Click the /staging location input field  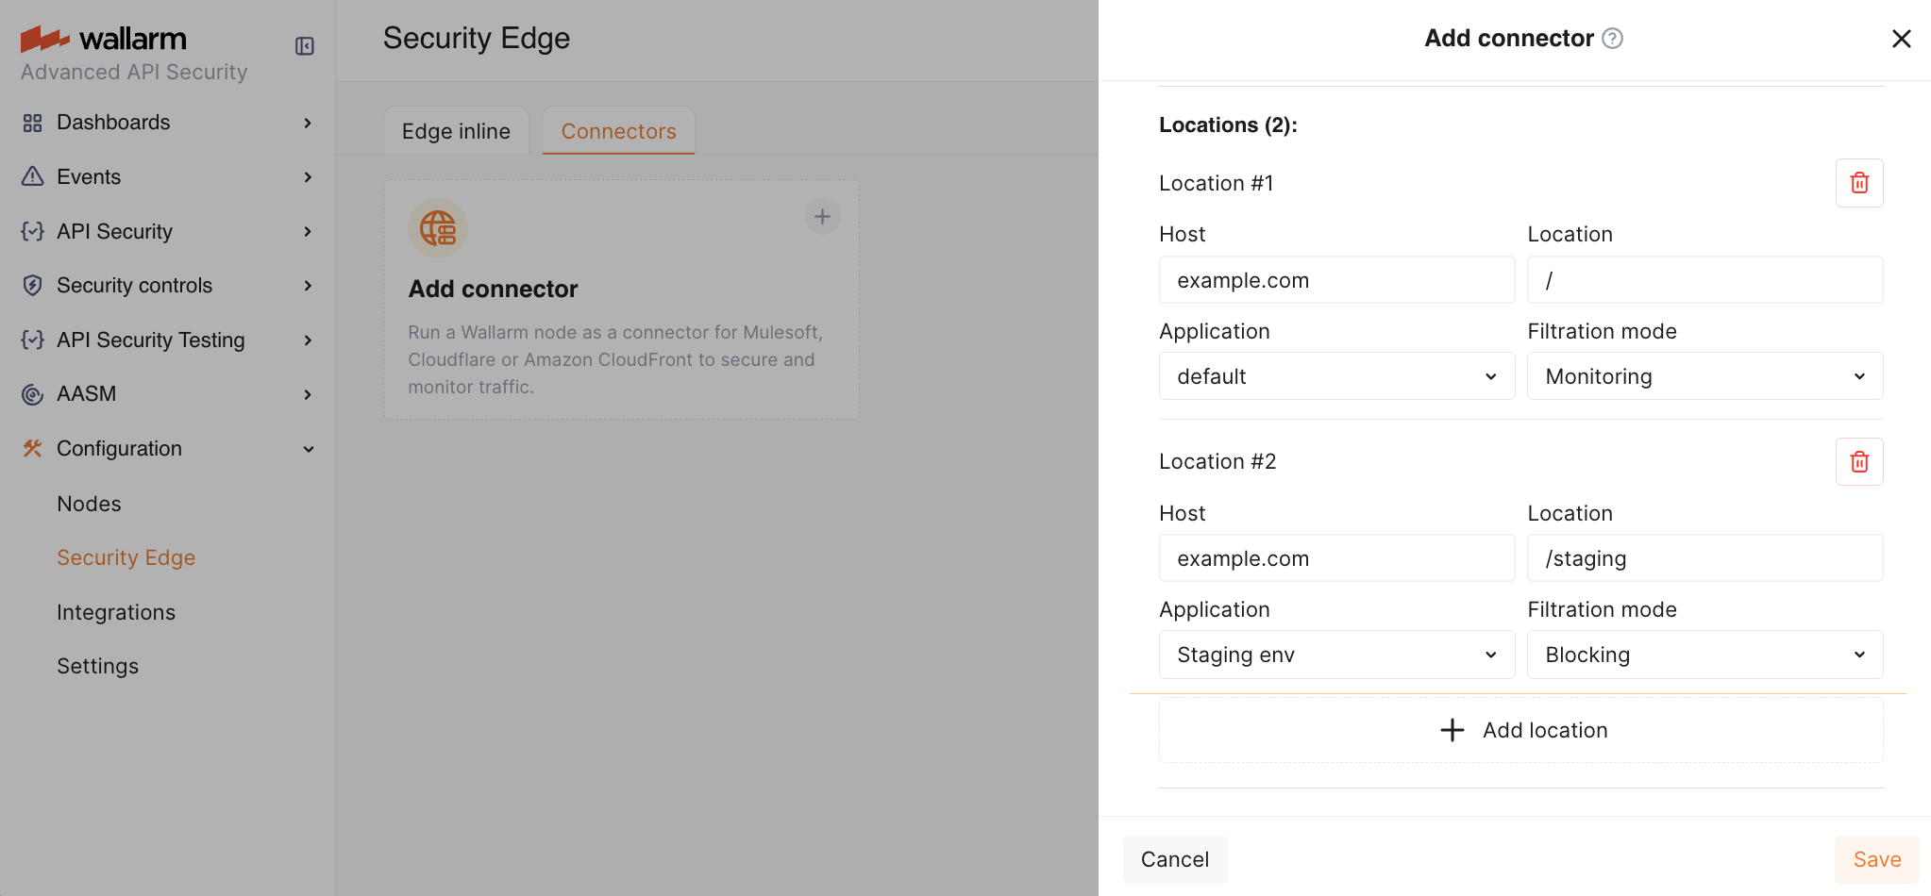pyautogui.click(x=1704, y=558)
